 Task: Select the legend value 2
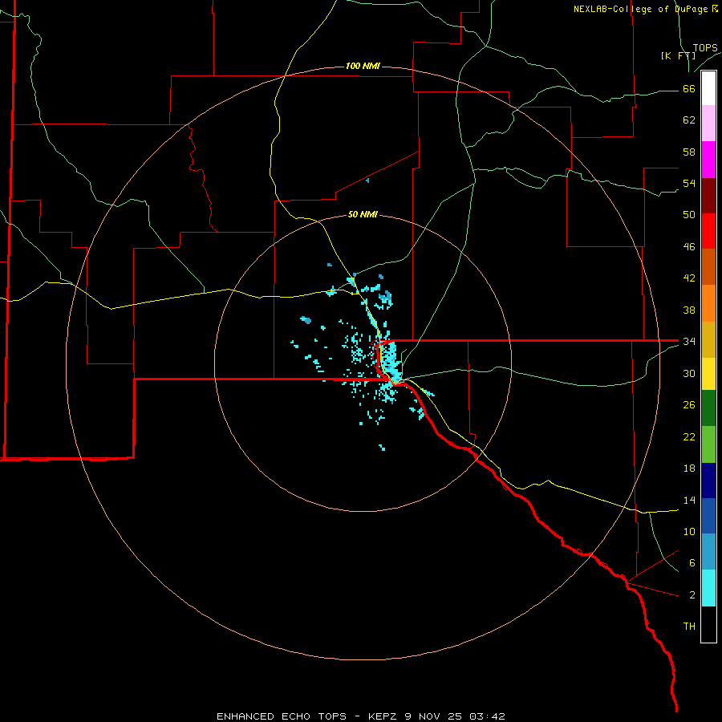[692, 595]
